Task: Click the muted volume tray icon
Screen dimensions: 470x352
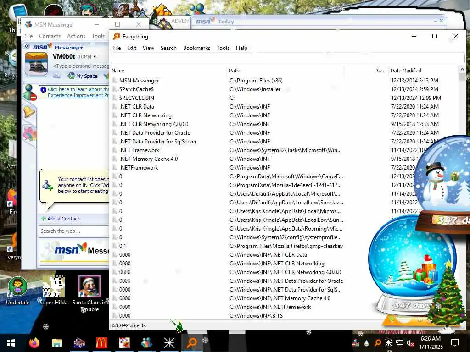Action: tap(411, 343)
